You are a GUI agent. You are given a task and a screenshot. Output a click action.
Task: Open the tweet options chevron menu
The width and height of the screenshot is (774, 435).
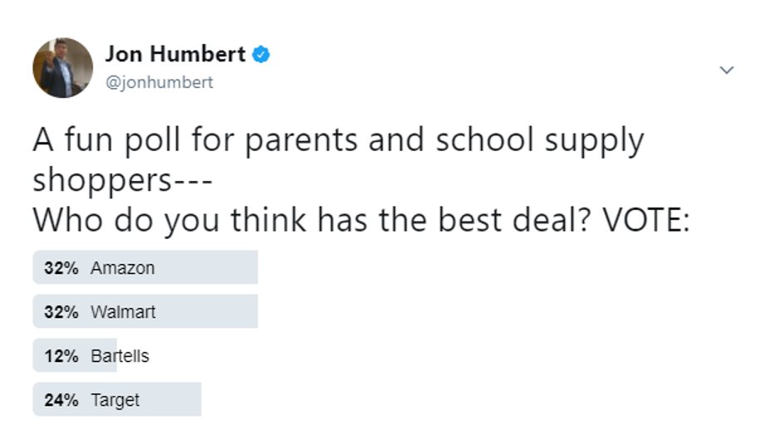727,71
